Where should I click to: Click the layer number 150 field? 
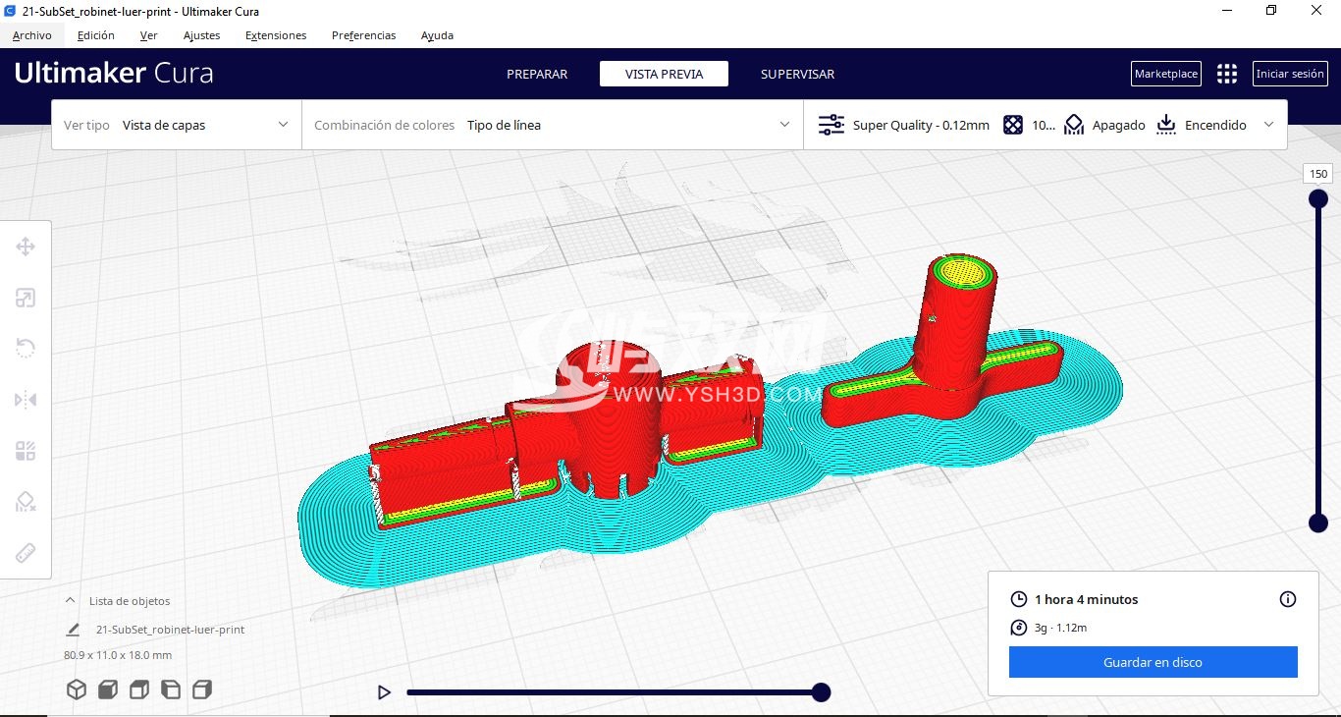click(x=1318, y=174)
